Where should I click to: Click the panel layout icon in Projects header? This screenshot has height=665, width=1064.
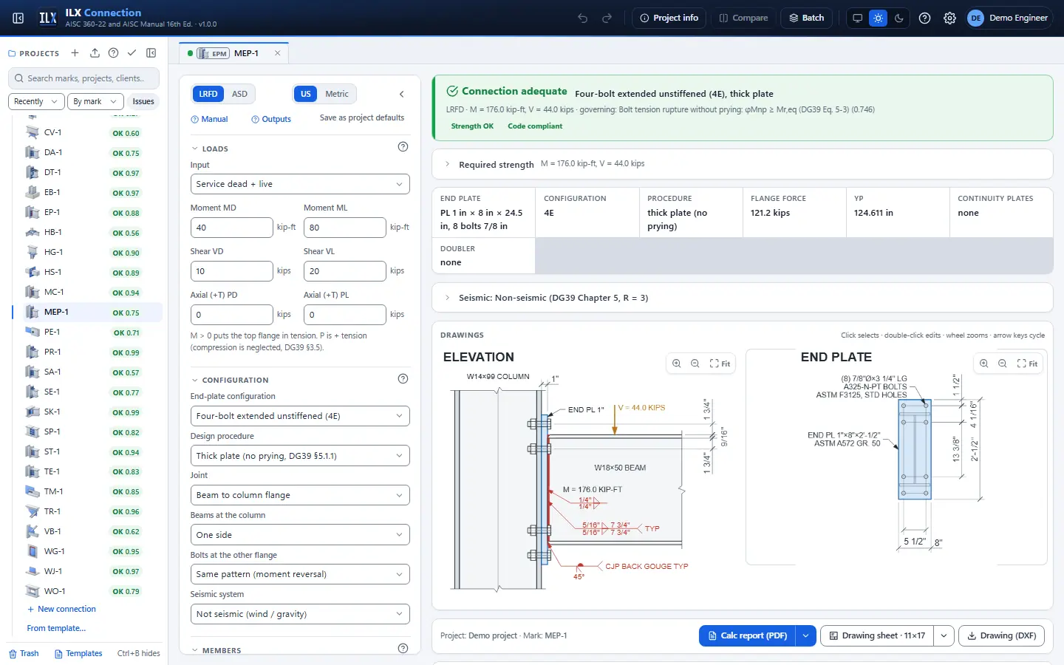(151, 53)
